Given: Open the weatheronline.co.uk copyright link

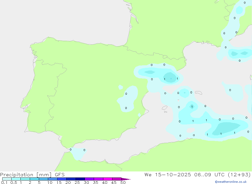Looking at the screenshot, I should coord(231,182).
